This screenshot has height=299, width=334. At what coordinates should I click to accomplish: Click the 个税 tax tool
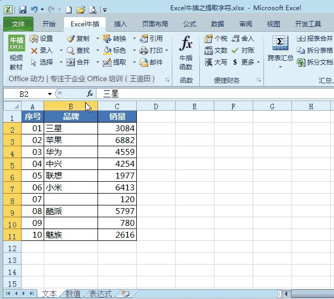click(x=216, y=39)
